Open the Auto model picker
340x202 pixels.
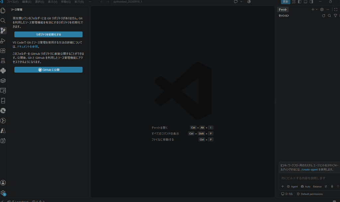pos(305,186)
